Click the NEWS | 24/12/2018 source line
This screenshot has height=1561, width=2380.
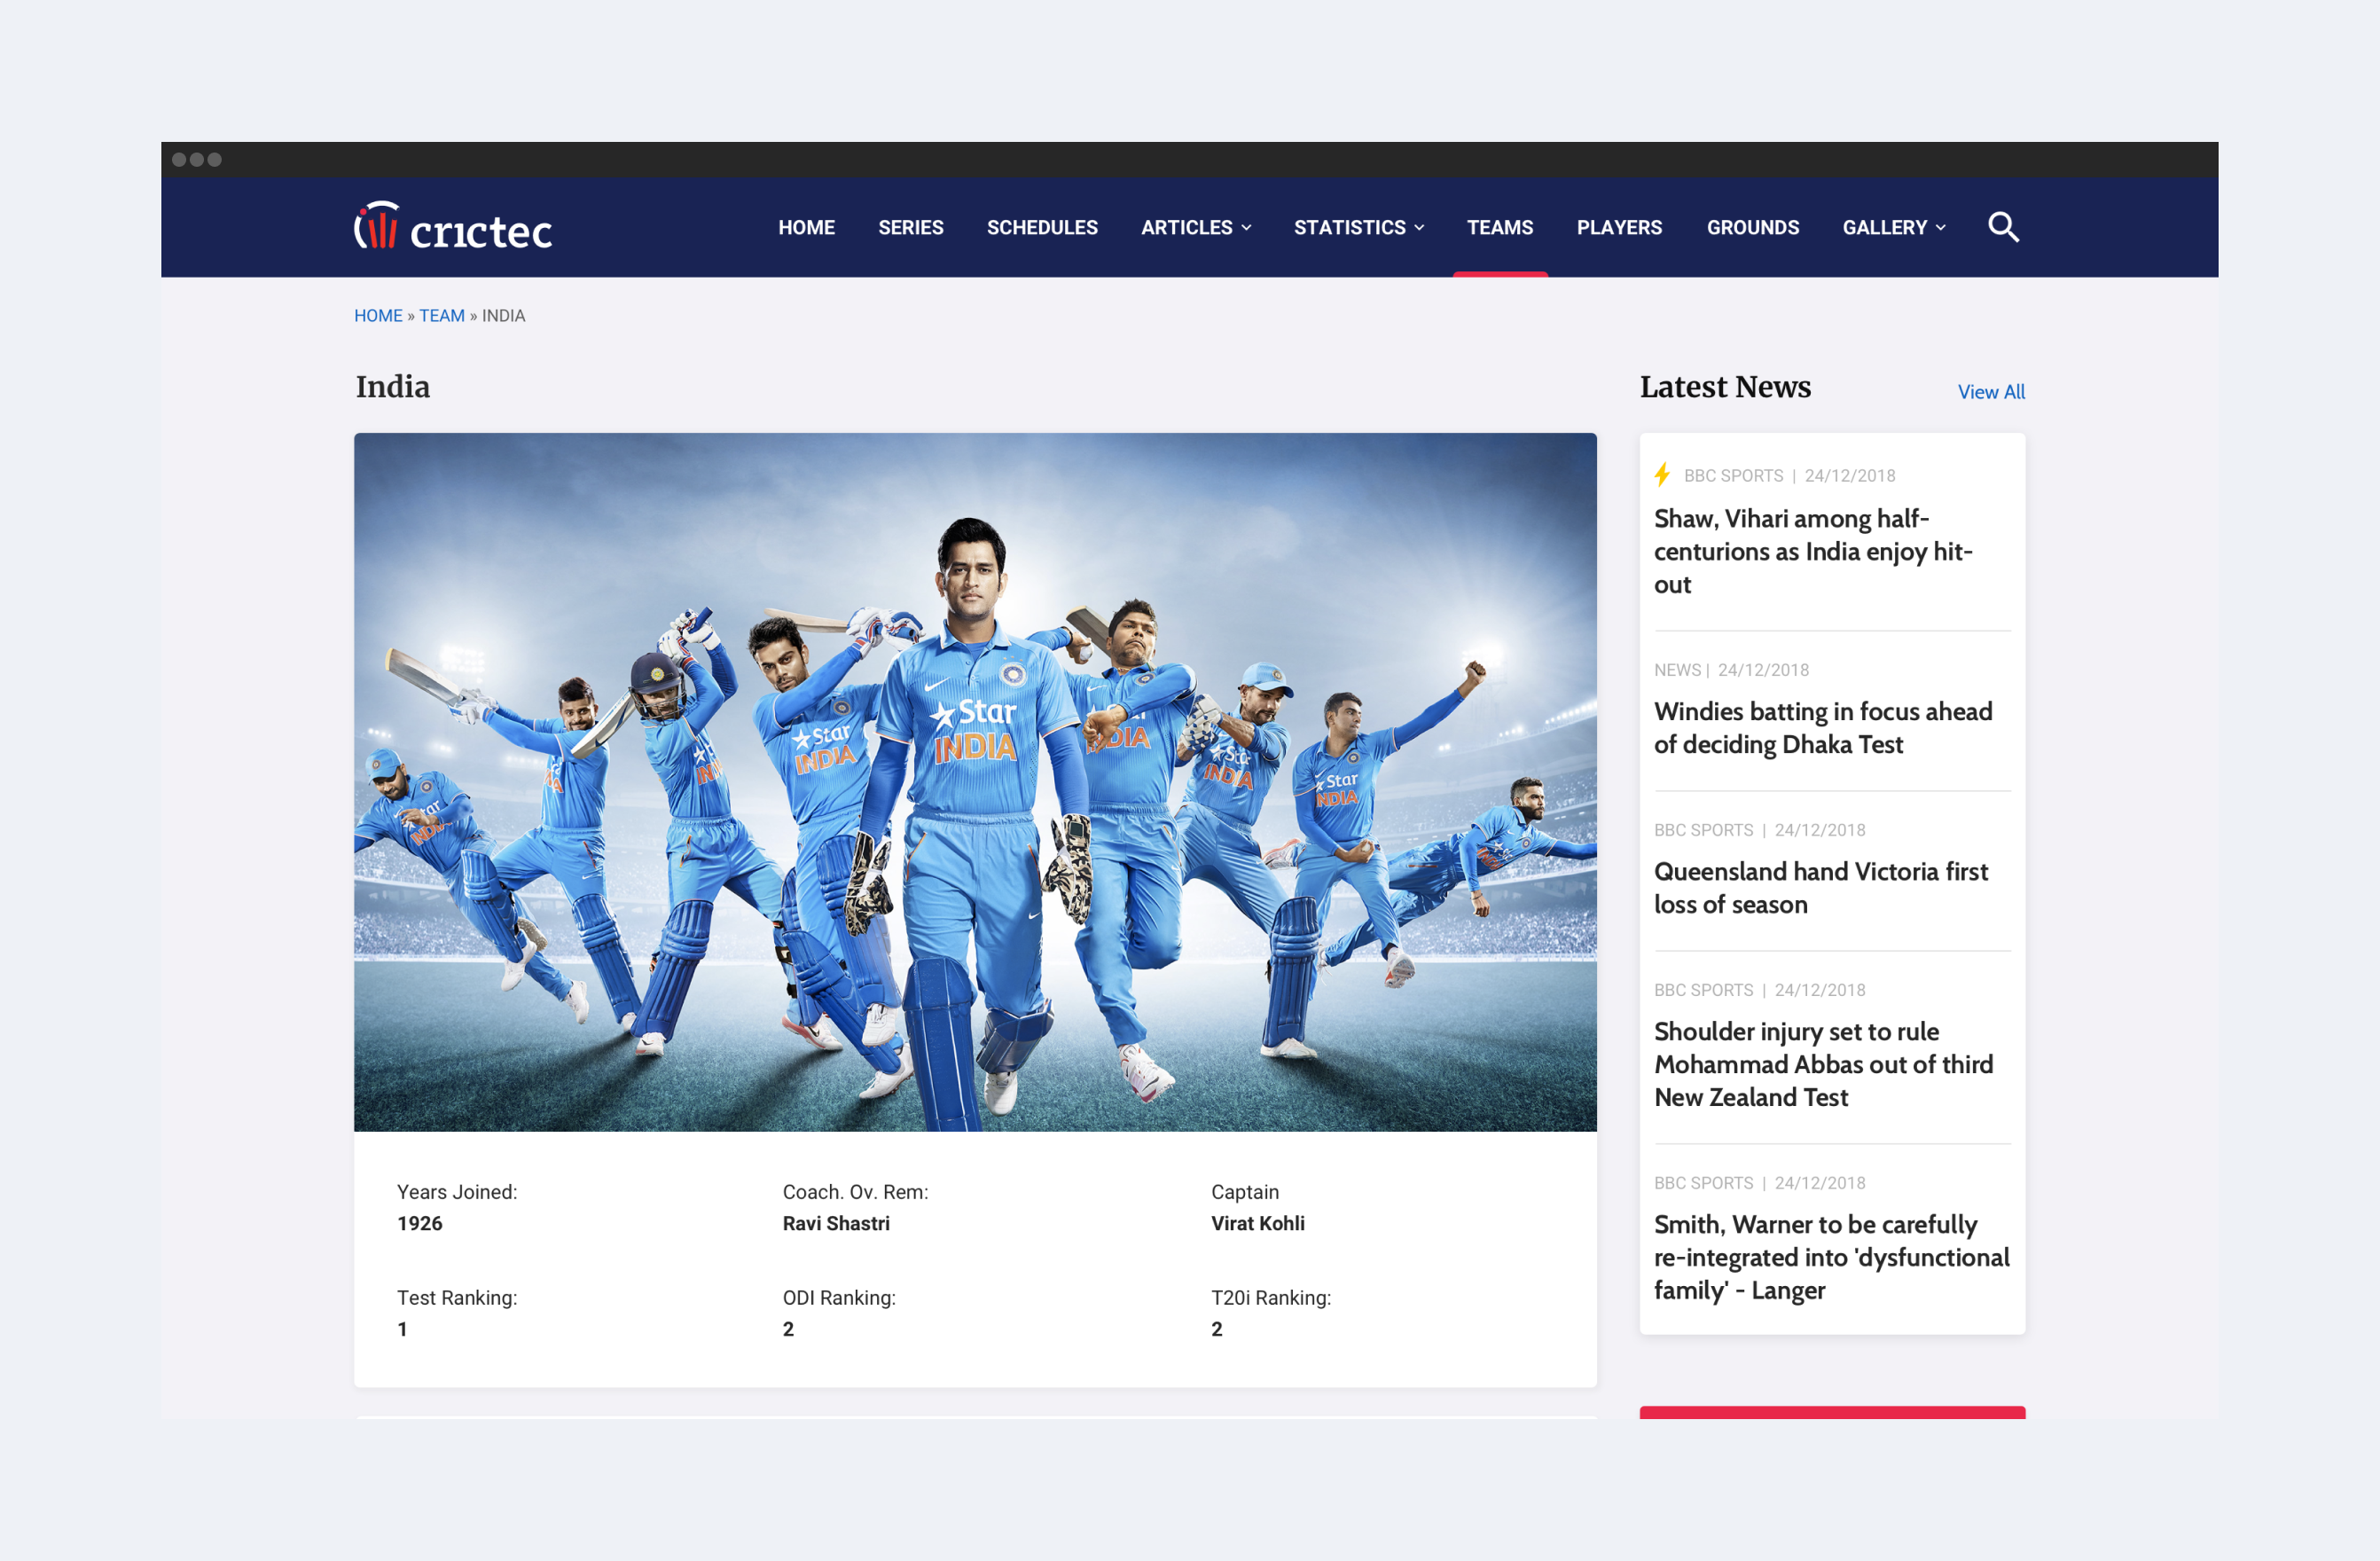click(x=1731, y=670)
